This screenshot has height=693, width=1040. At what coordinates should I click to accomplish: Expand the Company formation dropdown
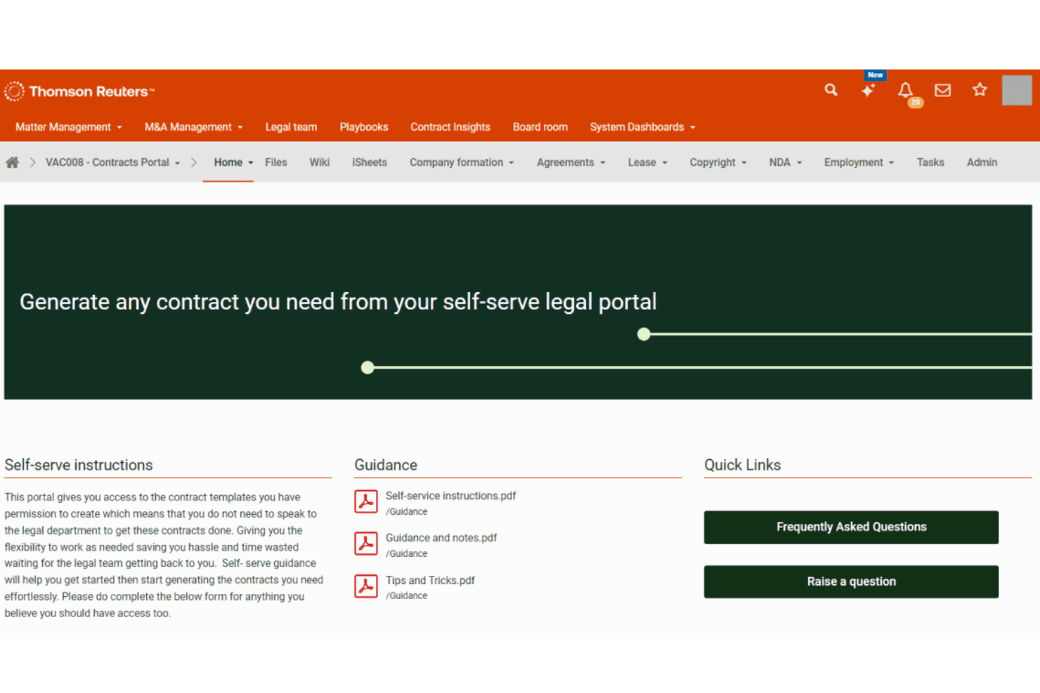pyautogui.click(x=462, y=162)
